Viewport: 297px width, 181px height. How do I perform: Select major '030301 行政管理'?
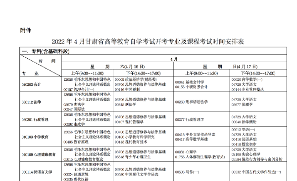pyautogui.click(x=35, y=119)
